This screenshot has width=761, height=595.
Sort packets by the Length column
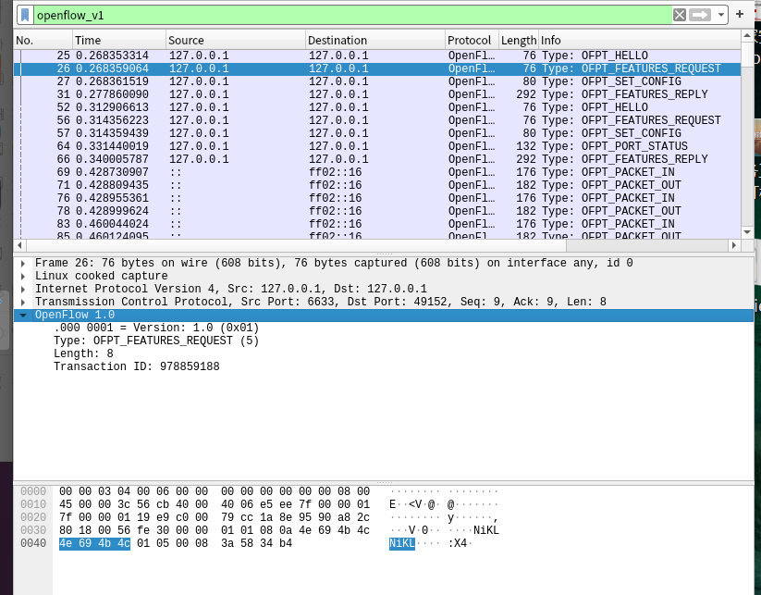point(519,41)
